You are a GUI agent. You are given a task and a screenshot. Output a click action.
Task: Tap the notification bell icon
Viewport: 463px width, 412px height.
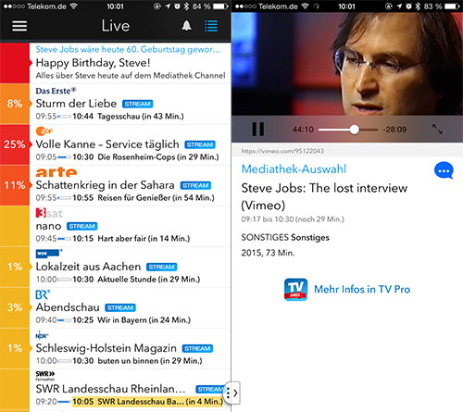[x=186, y=26]
